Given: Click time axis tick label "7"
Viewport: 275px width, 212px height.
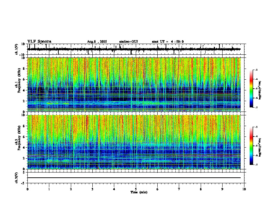Looking at the screenshot, I should pos(179,189).
